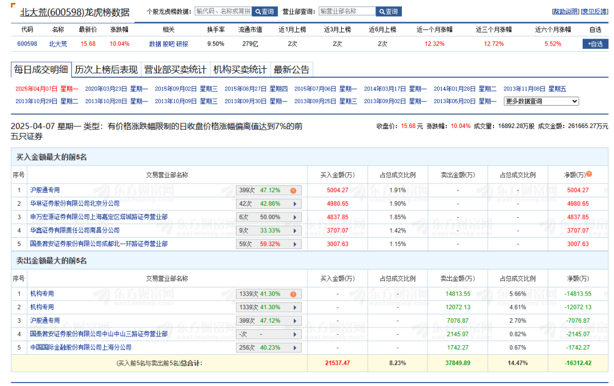Expand arrow for 华鑫证券南昌分公司 row
This screenshot has height=386, width=614.
tap(294, 231)
